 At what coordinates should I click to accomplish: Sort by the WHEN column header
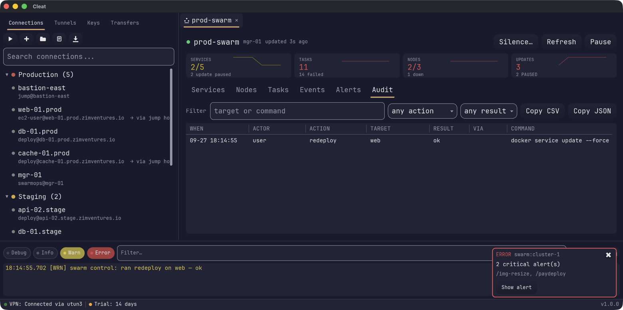click(196, 129)
